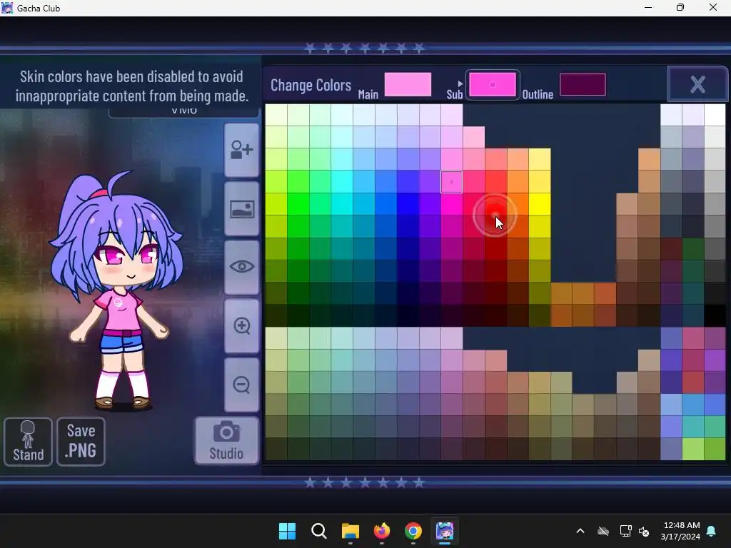Pick the currently outlined magenta swatch
Image resolution: width=731 pixels, height=548 pixels.
pos(451,182)
